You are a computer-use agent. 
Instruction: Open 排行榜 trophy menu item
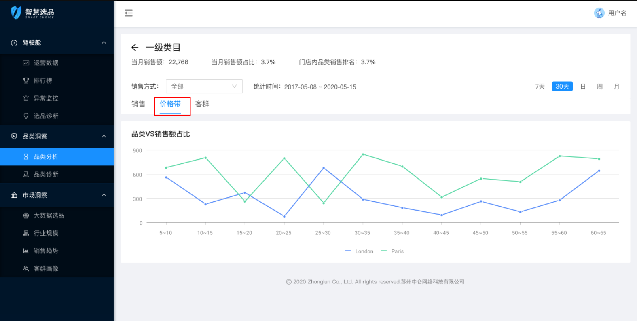click(x=42, y=81)
